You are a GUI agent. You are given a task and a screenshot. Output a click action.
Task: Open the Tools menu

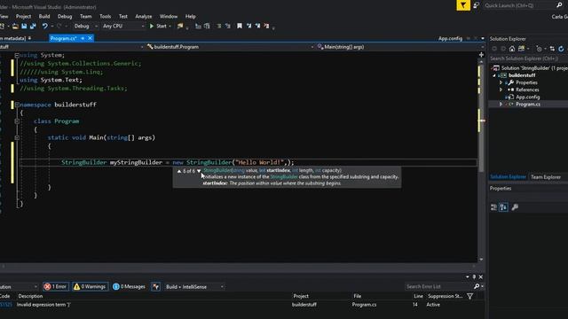pyautogui.click(x=105, y=16)
